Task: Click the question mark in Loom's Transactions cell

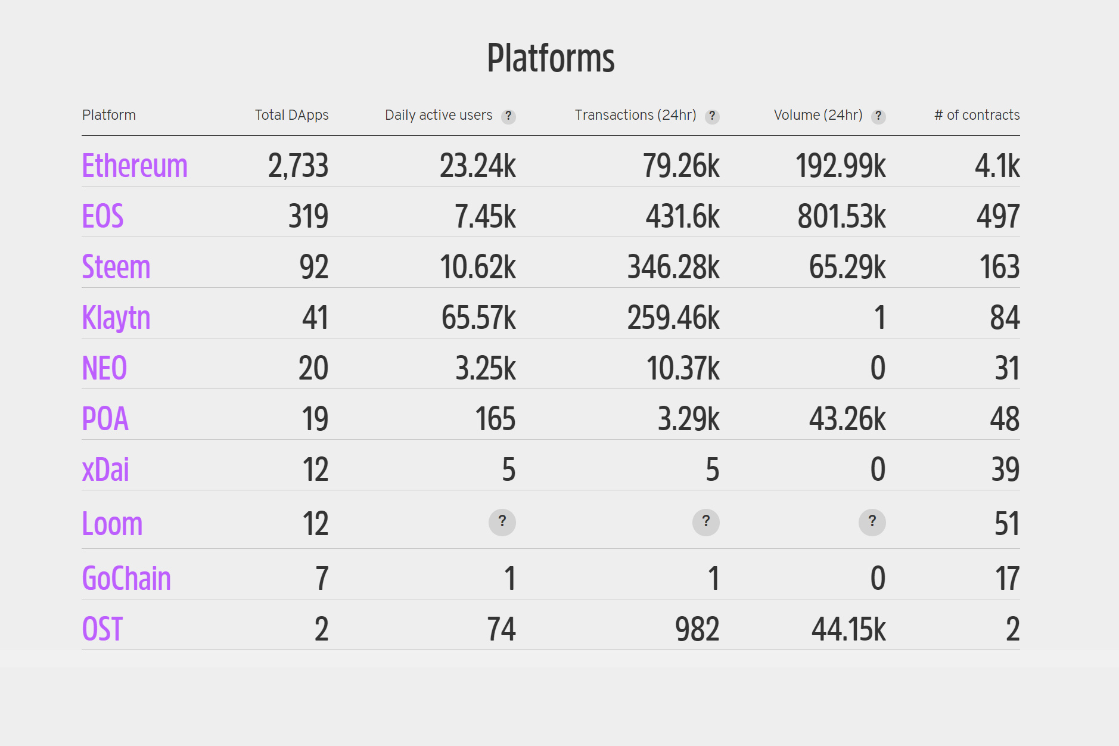Action: point(706,523)
